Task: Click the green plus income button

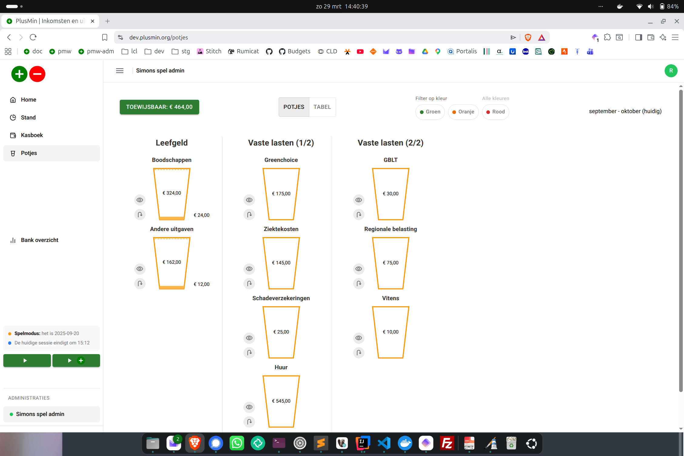Action: pyautogui.click(x=19, y=74)
